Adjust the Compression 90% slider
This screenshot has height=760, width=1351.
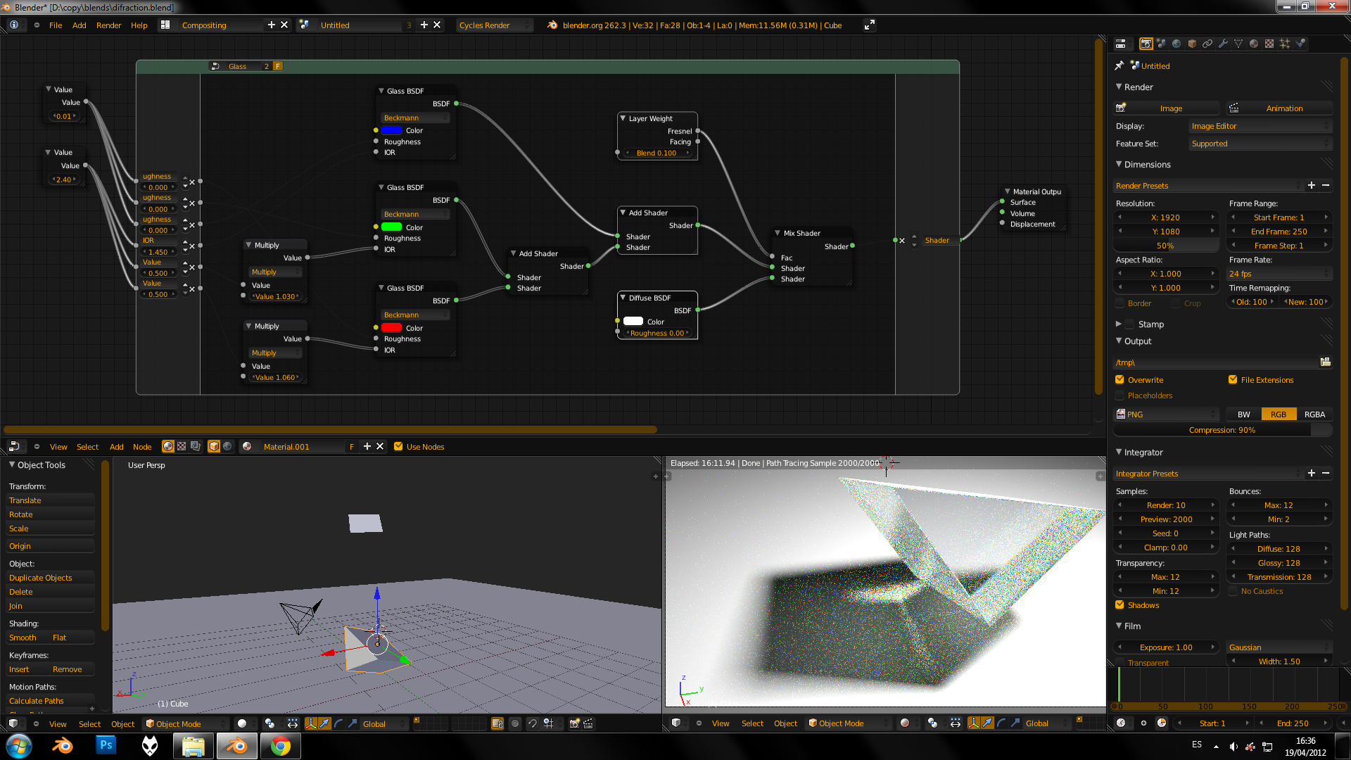[x=1222, y=430]
